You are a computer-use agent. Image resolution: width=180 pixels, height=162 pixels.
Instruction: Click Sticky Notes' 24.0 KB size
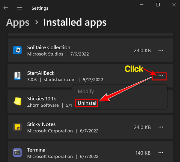142,127
